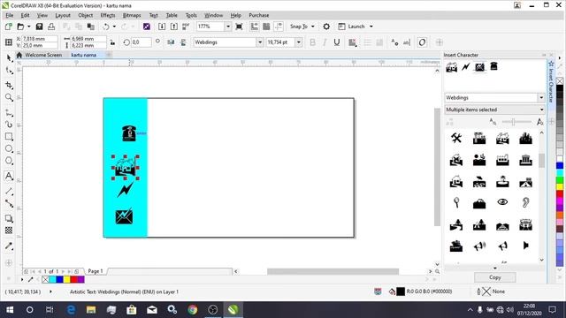The width and height of the screenshot is (566, 318).
Task: Click the Copy button
Action: [x=495, y=277]
